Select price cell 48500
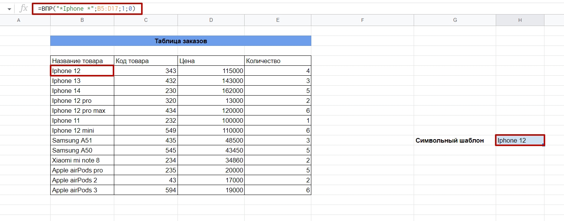 pyautogui.click(x=211, y=140)
